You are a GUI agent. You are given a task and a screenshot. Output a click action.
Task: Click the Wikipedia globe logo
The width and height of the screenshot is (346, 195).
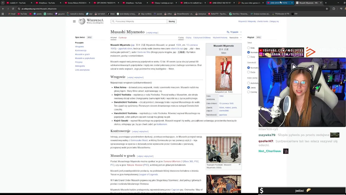[x=82, y=21]
